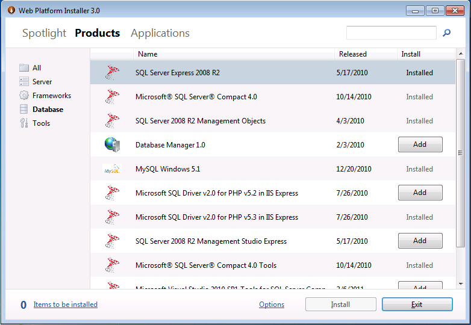471x325 pixels.
Task: Add Database Manager 1.0
Action: [x=420, y=144]
